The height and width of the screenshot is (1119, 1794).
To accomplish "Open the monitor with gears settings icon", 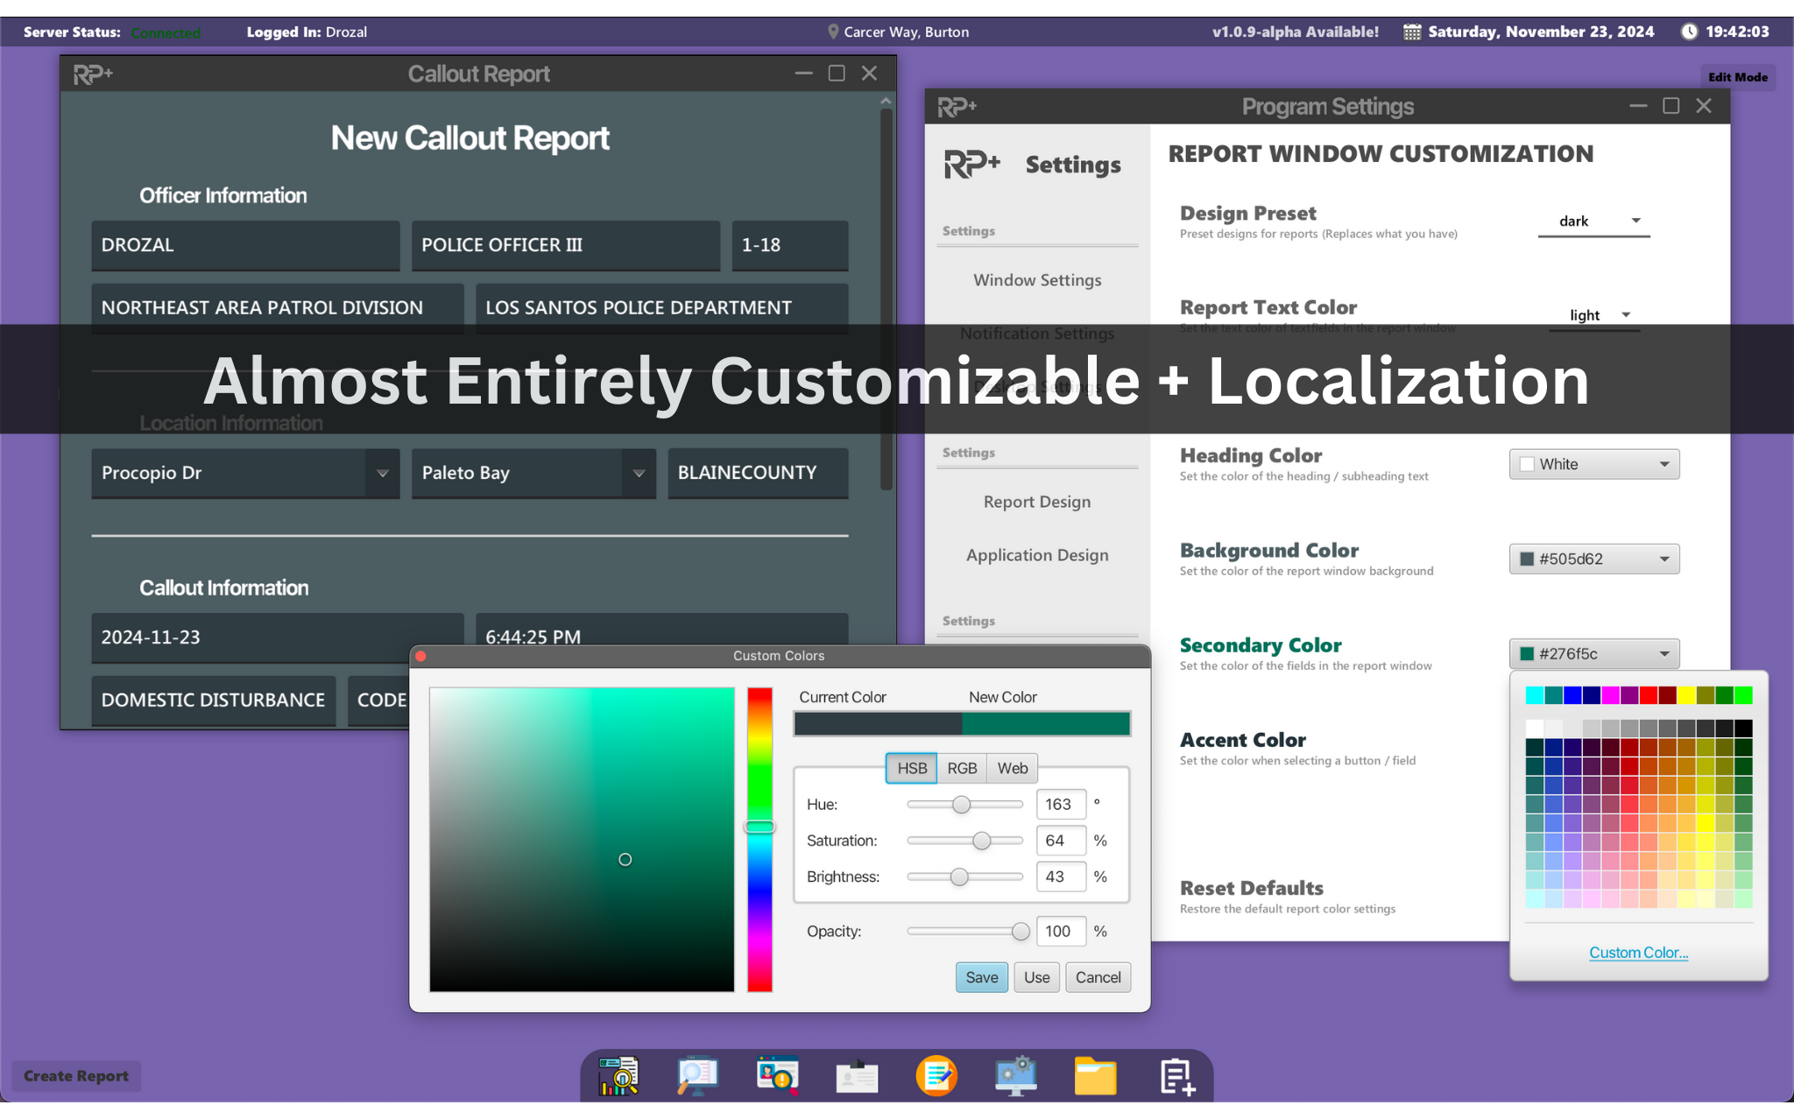I will tap(1016, 1076).
